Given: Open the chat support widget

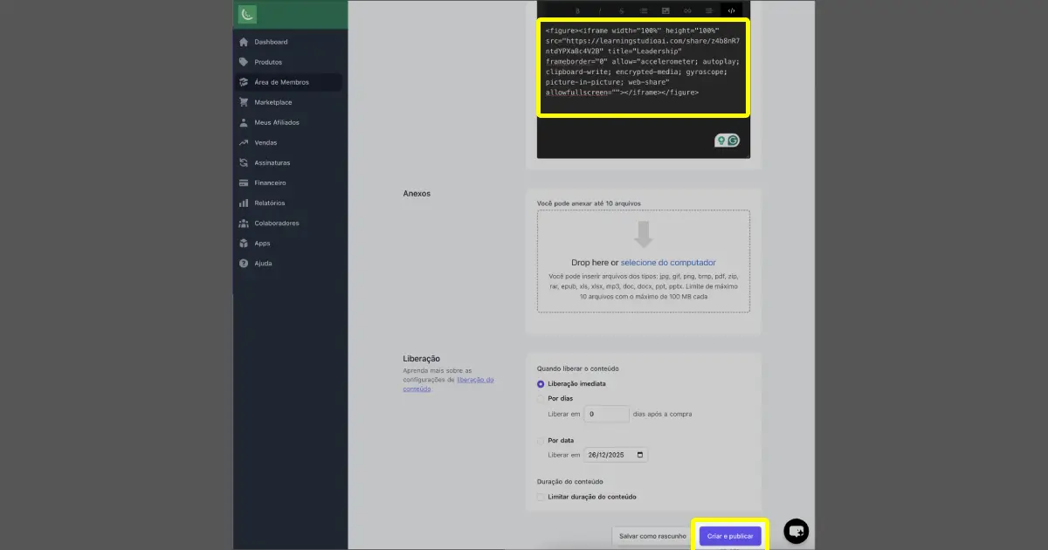Looking at the screenshot, I should pyautogui.click(x=796, y=531).
